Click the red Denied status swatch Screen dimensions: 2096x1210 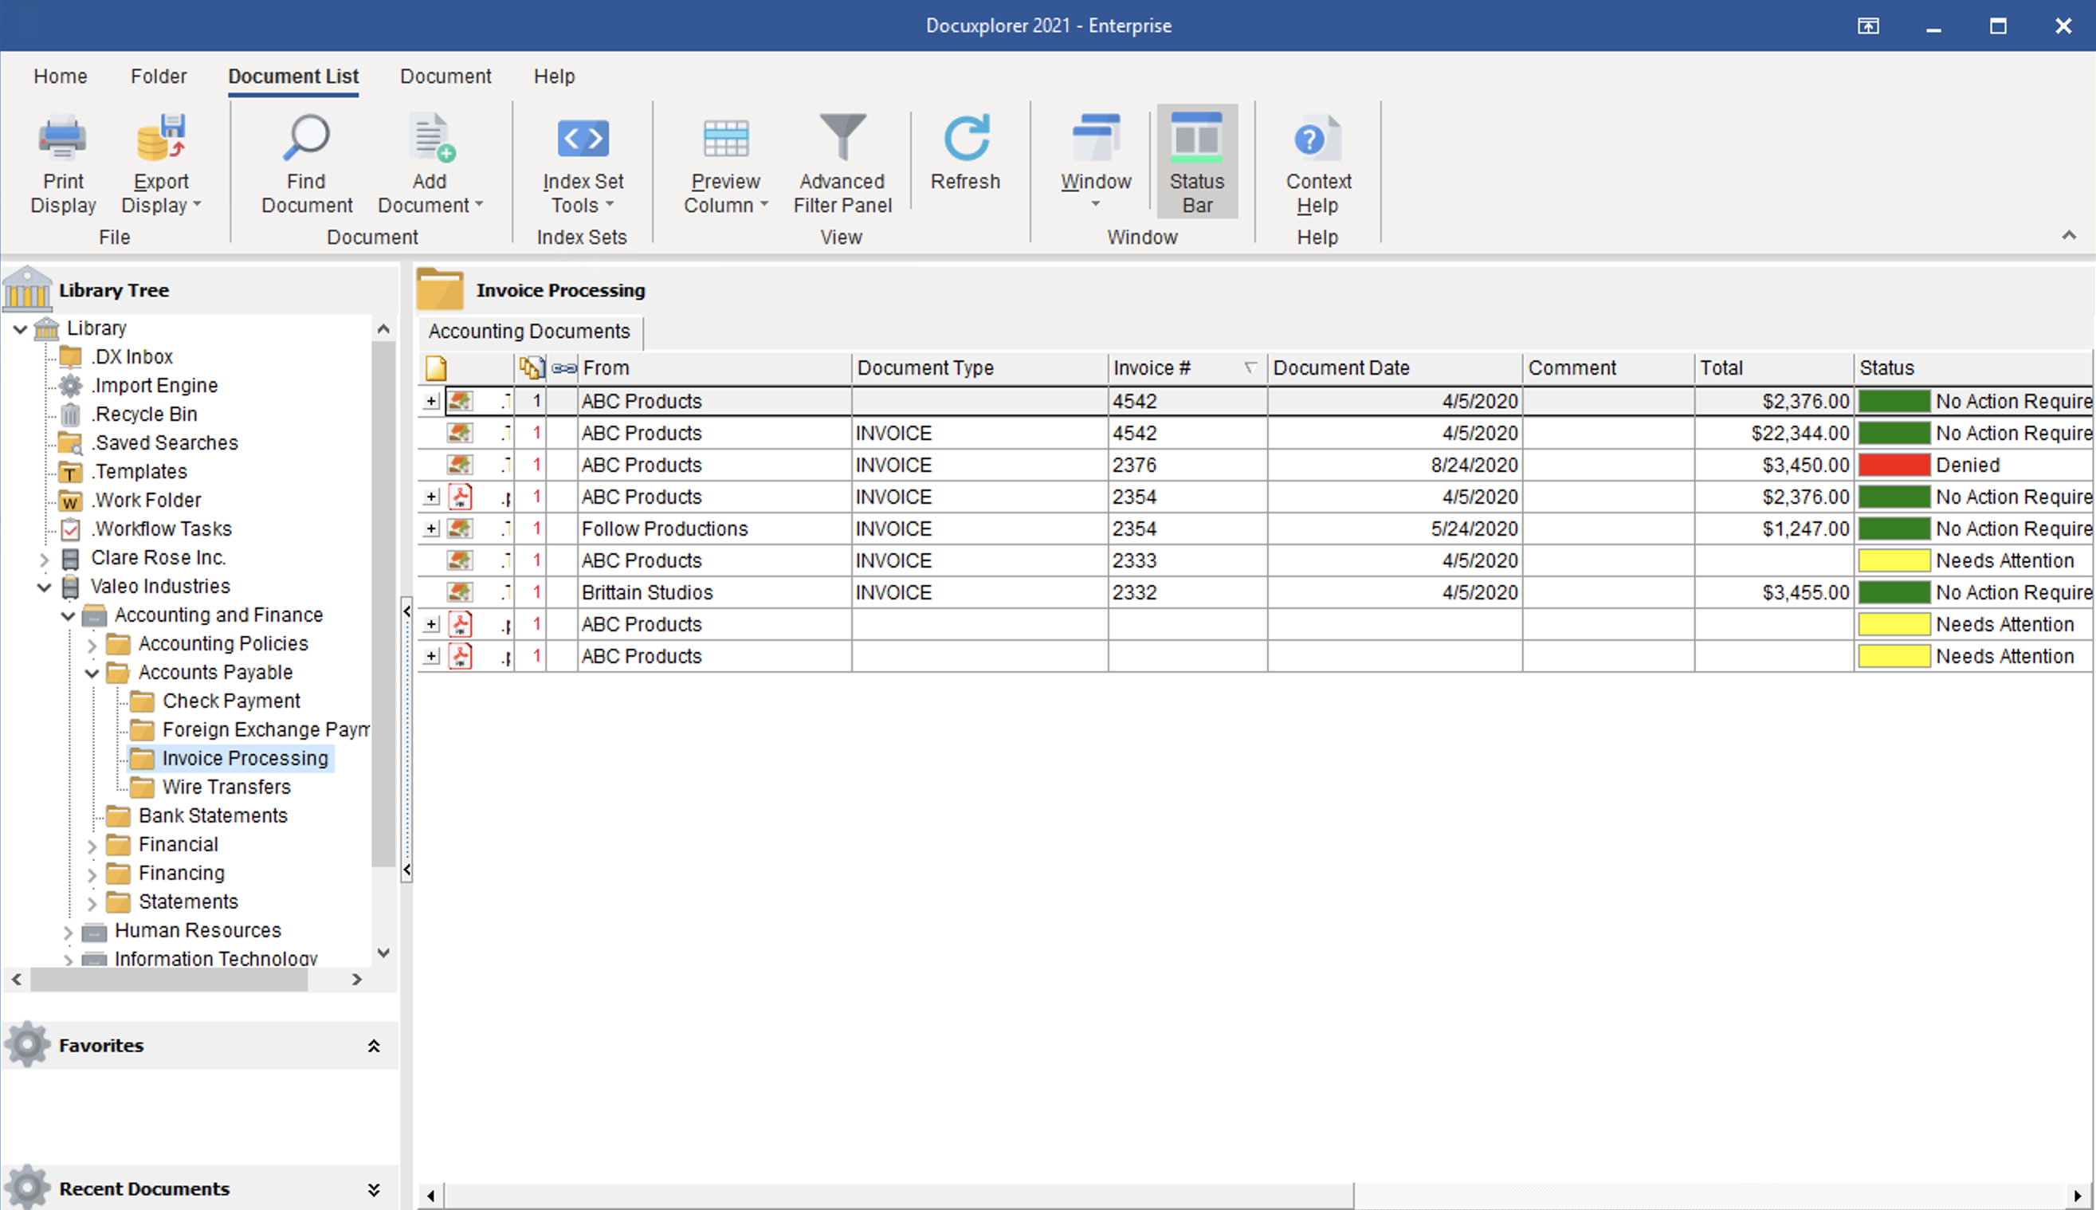pos(1894,466)
